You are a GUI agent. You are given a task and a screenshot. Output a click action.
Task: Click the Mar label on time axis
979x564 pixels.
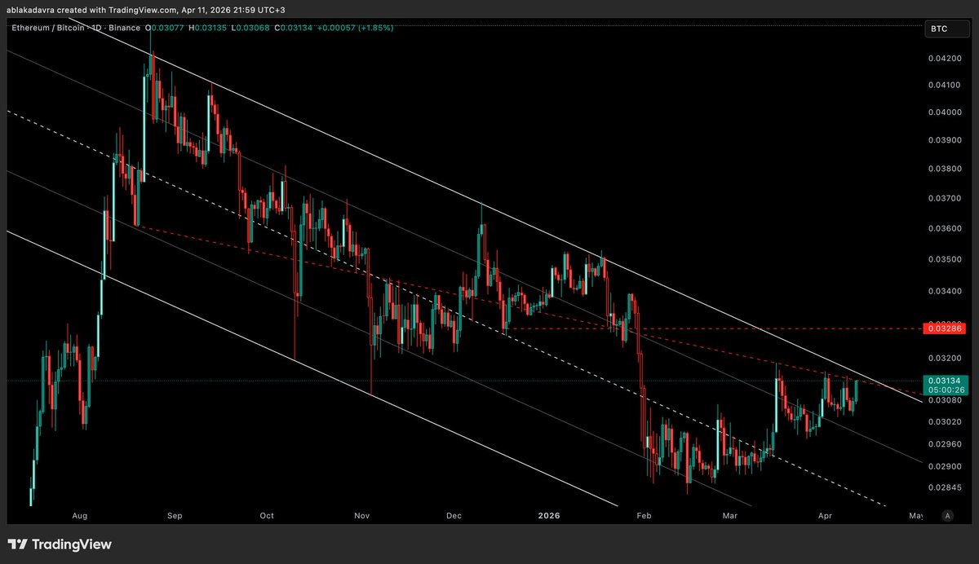(731, 515)
